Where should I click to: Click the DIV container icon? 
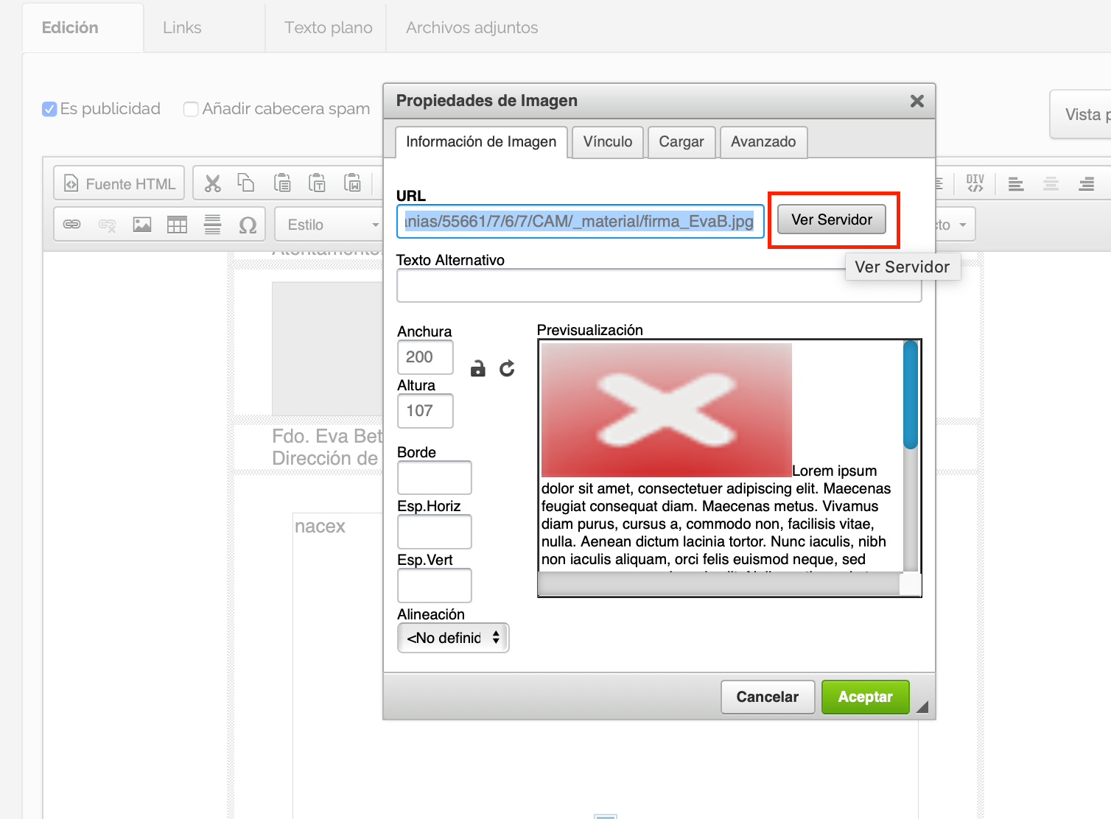(975, 183)
